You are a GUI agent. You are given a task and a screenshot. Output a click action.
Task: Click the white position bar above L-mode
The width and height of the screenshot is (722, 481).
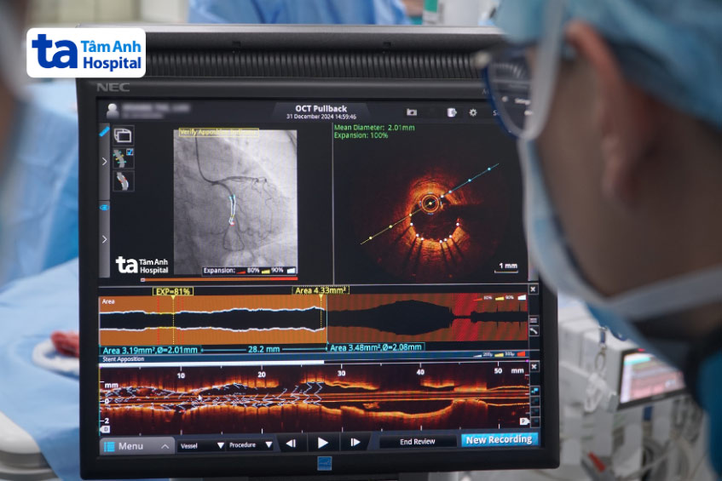click(x=211, y=364)
